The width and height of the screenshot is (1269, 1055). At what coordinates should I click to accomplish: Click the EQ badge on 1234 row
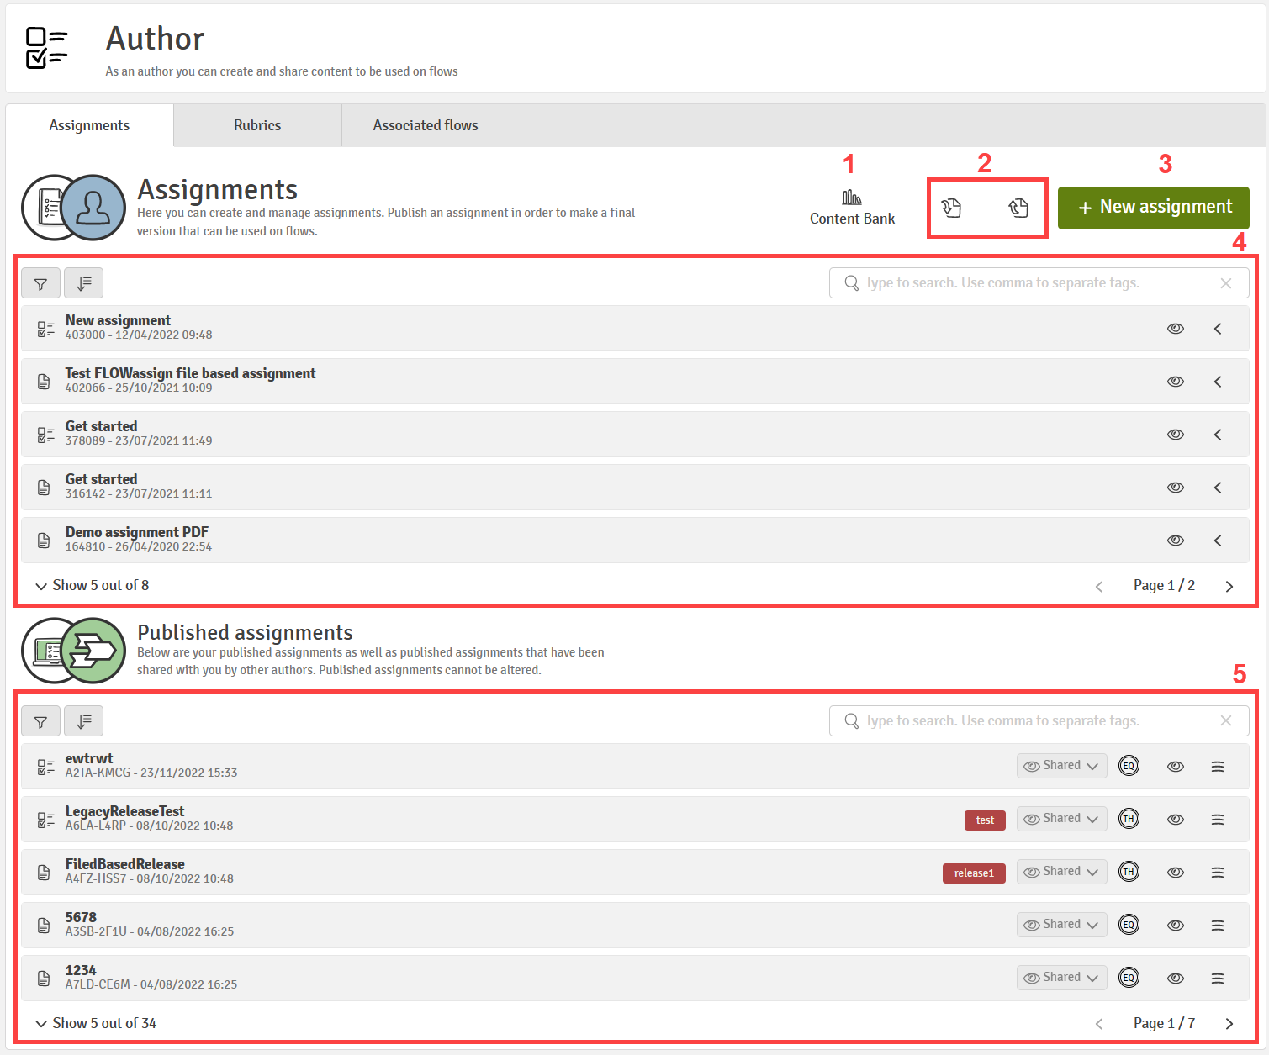pyautogui.click(x=1129, y=978)
